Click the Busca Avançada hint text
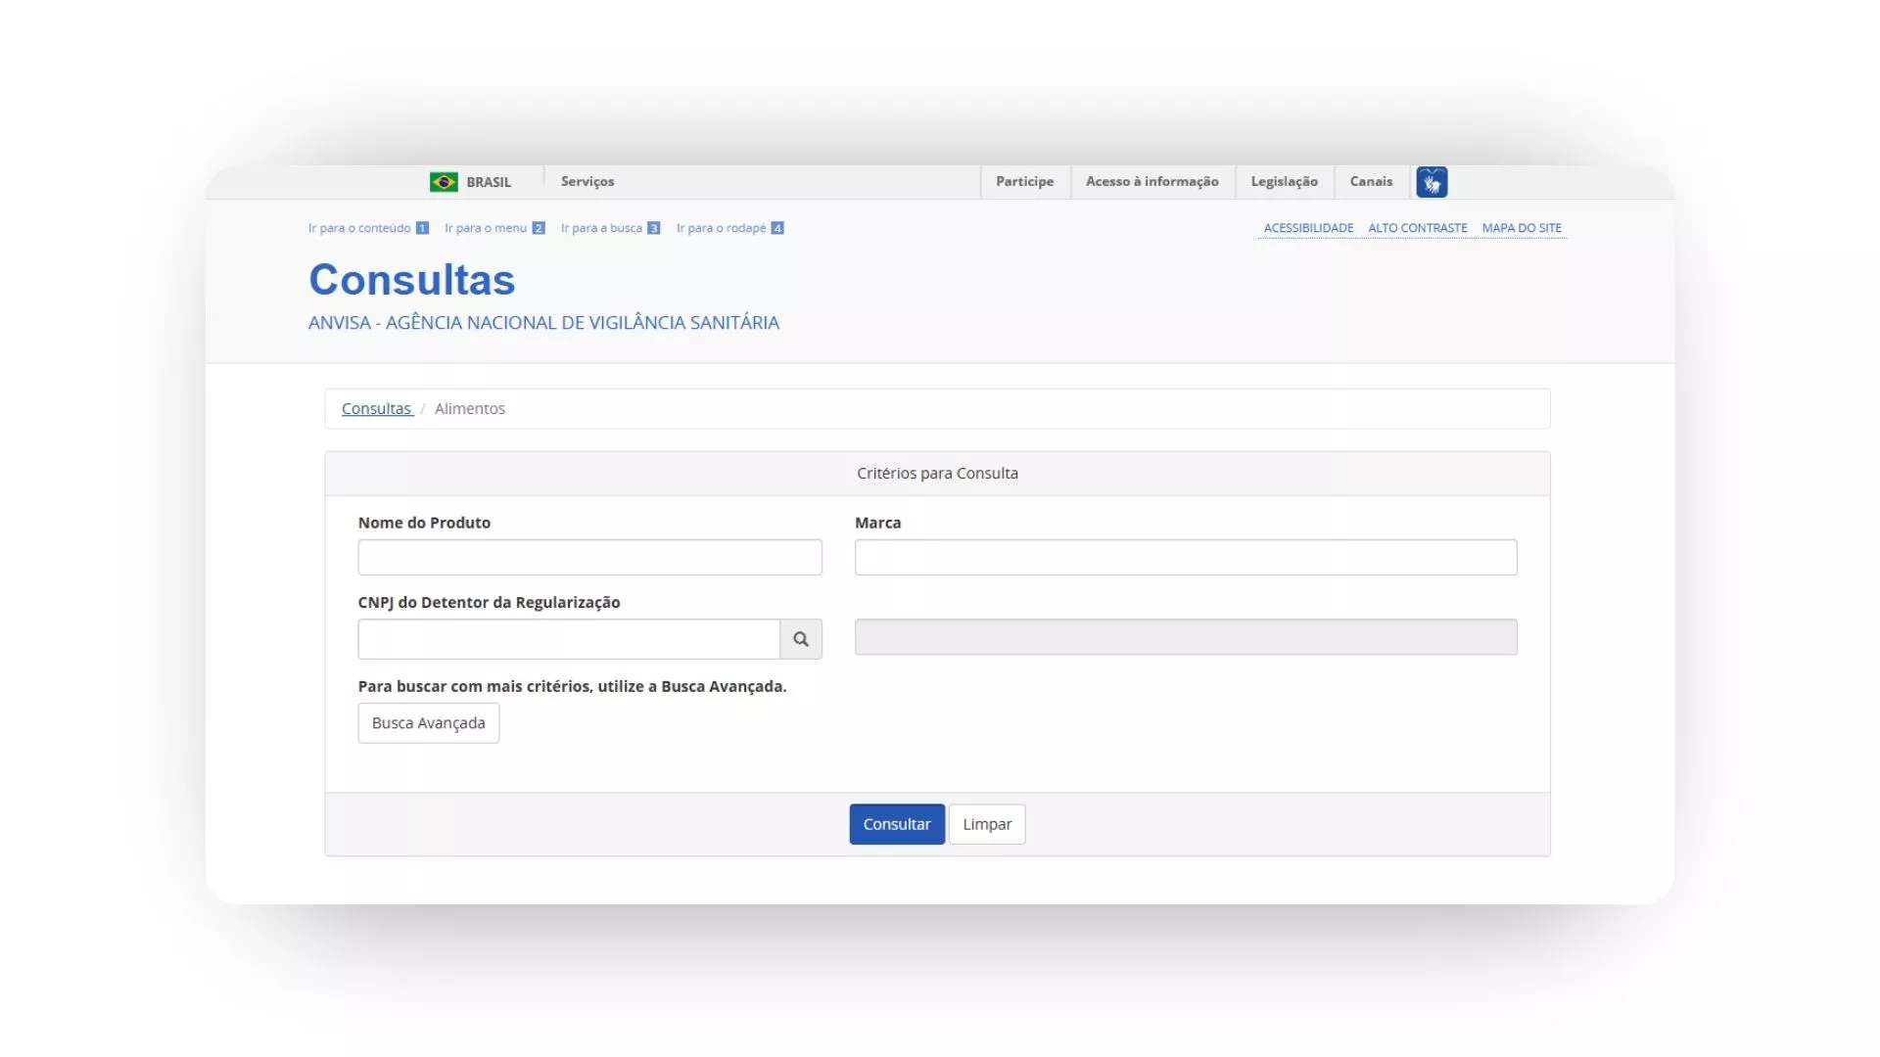This screenshot has width=1880, height=1057. [x=572, y=687]
